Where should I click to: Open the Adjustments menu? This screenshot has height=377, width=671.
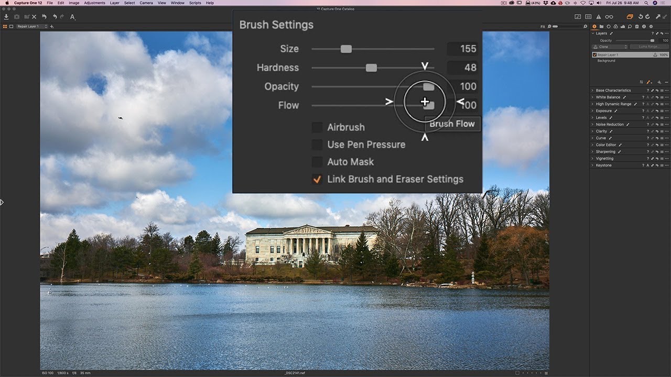click(94, 3)
